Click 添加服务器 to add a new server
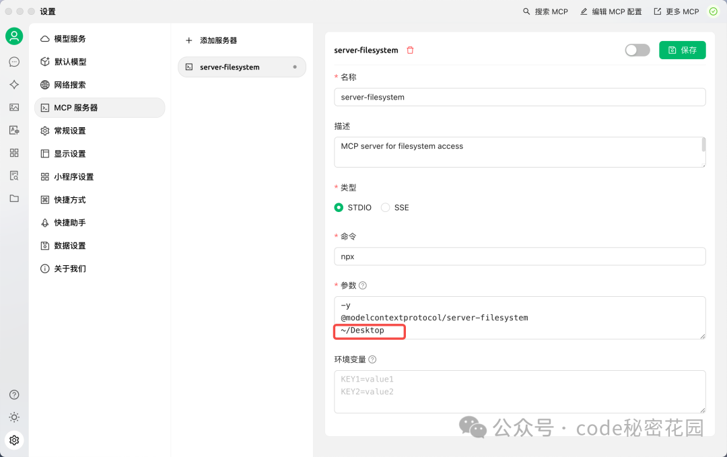Image resolution: width=727 pixels, height=457 pixels. [213, 40]
